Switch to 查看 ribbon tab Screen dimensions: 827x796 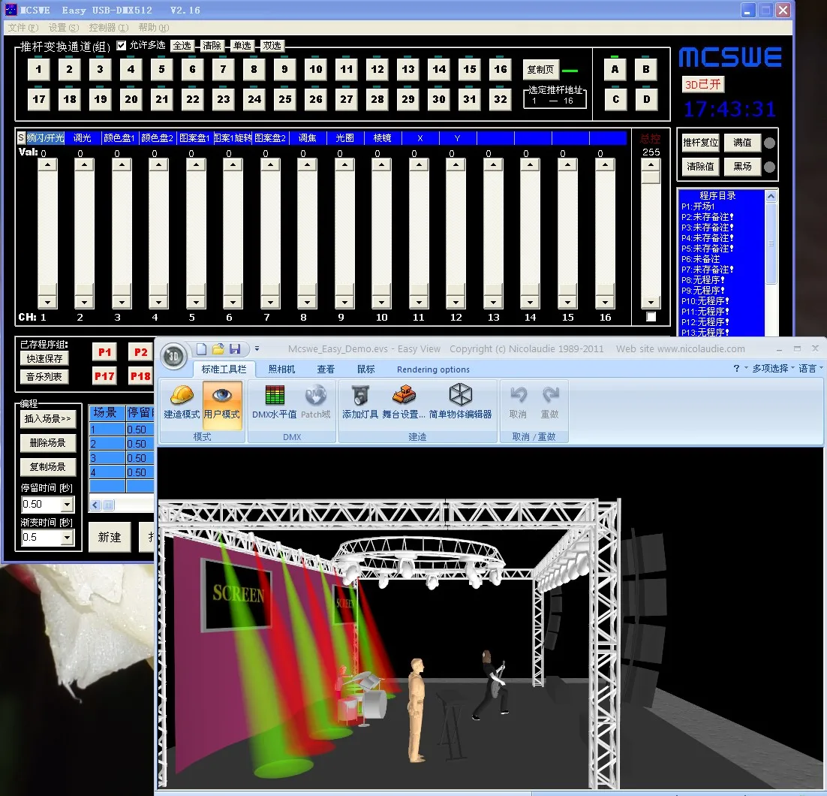tap(326, 369)
